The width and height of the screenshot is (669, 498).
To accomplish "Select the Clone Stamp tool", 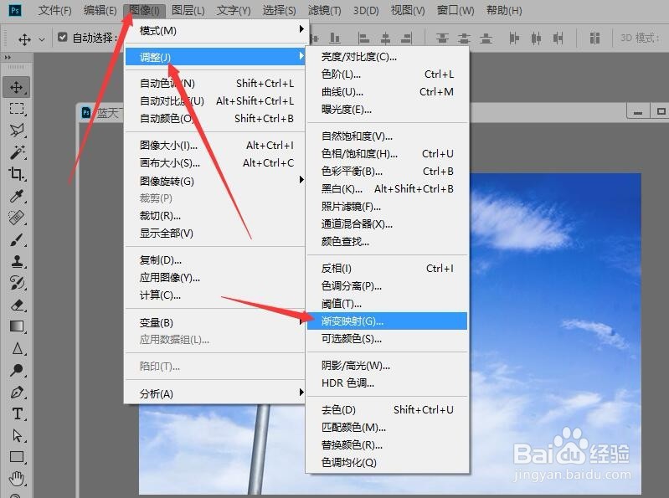I will [16, 261].
